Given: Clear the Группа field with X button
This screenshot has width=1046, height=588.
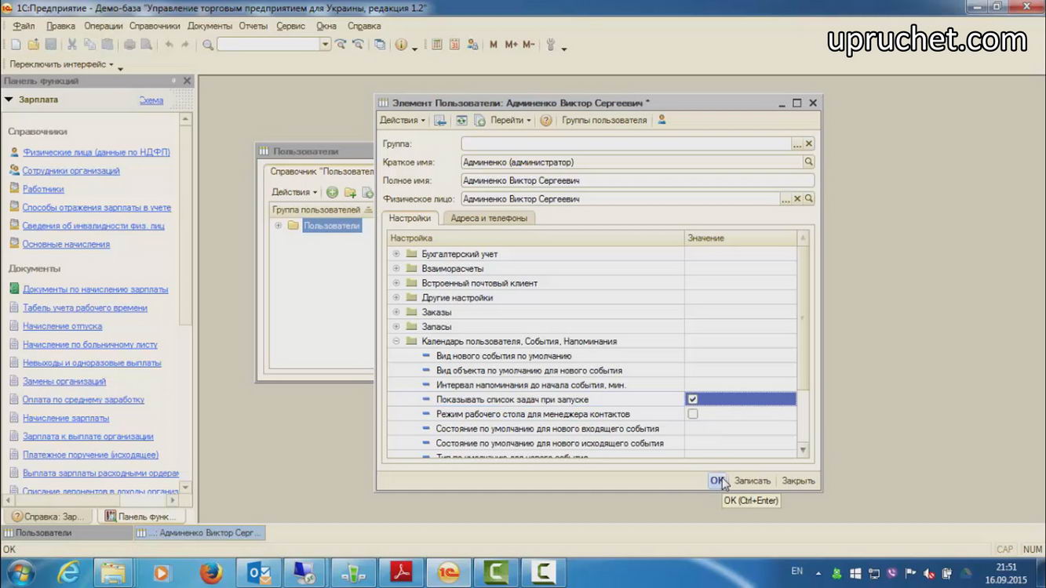Looking at the screenshot, I should (808, 143).
